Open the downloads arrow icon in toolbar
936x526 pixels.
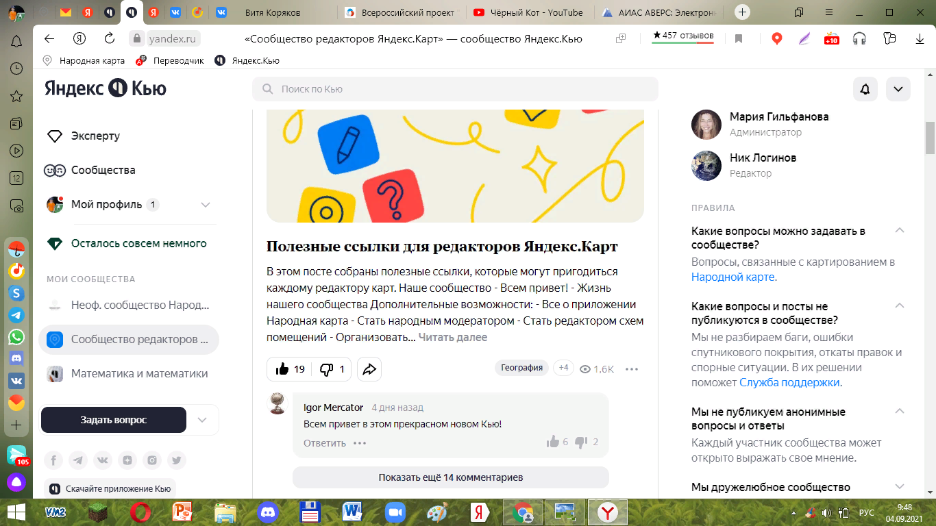point(920,39)
